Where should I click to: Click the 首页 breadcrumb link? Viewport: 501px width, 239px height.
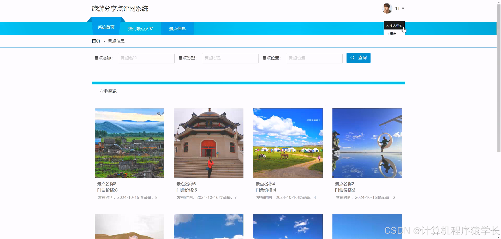tap(96, 41)
